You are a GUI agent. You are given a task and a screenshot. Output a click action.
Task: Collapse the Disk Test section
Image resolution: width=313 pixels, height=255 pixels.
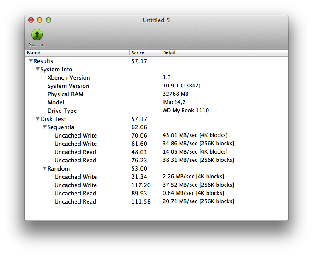(37, 119)
